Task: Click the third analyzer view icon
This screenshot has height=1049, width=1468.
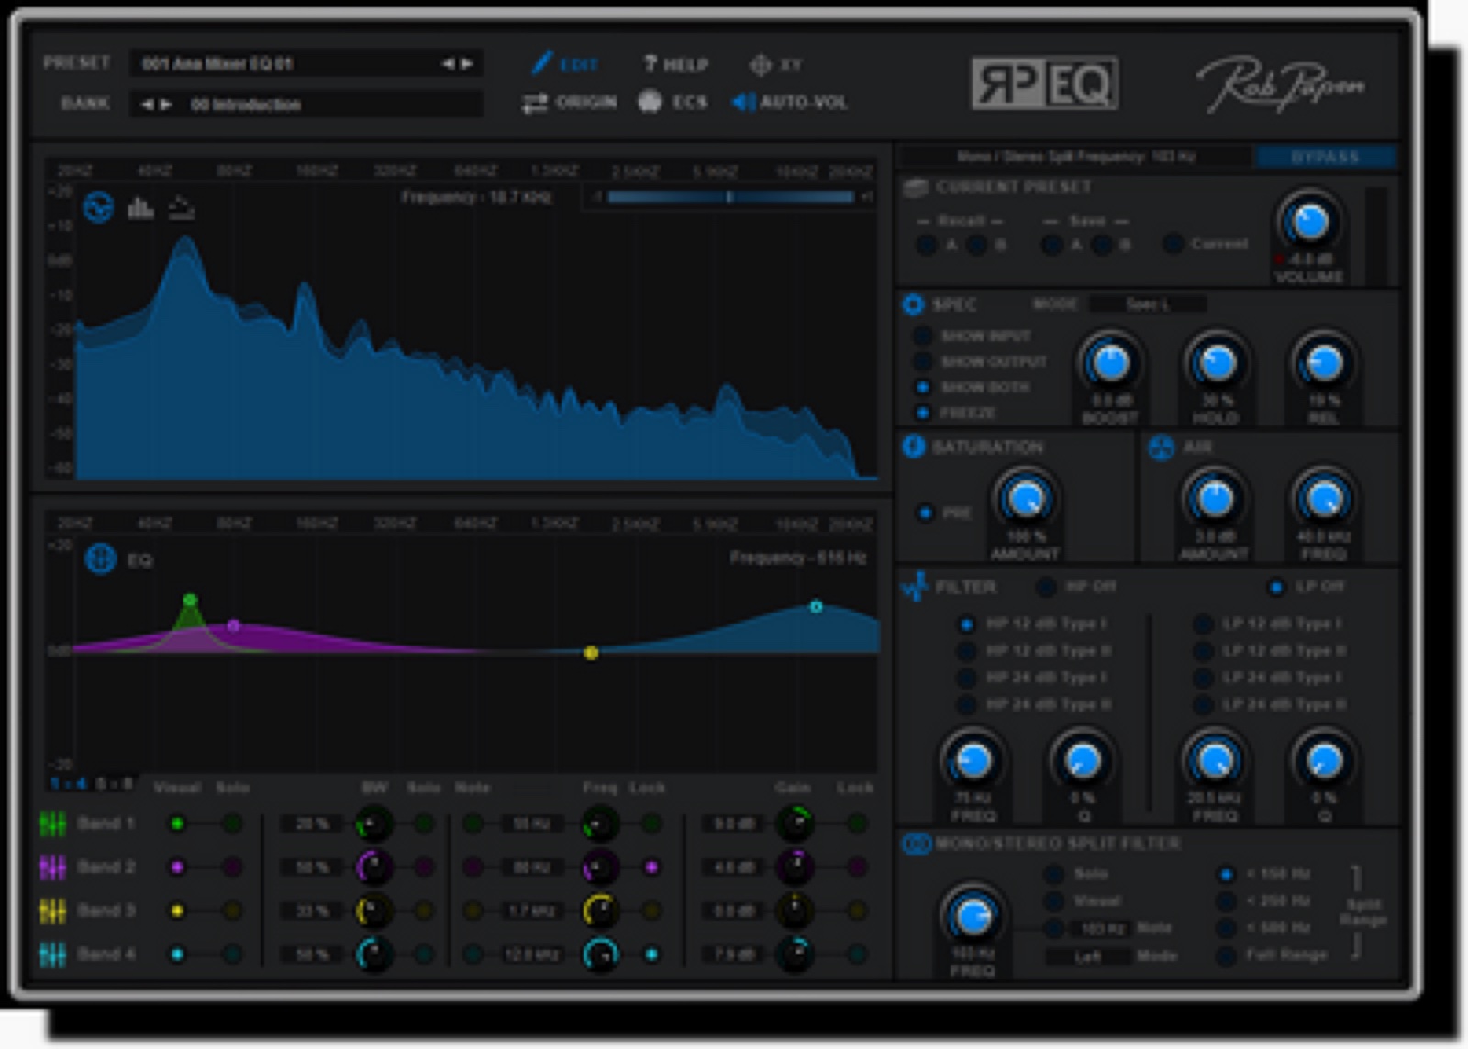Action: click(182, 208)
